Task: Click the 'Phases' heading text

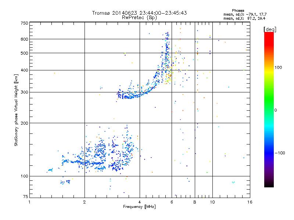Action: coord(238,11)
